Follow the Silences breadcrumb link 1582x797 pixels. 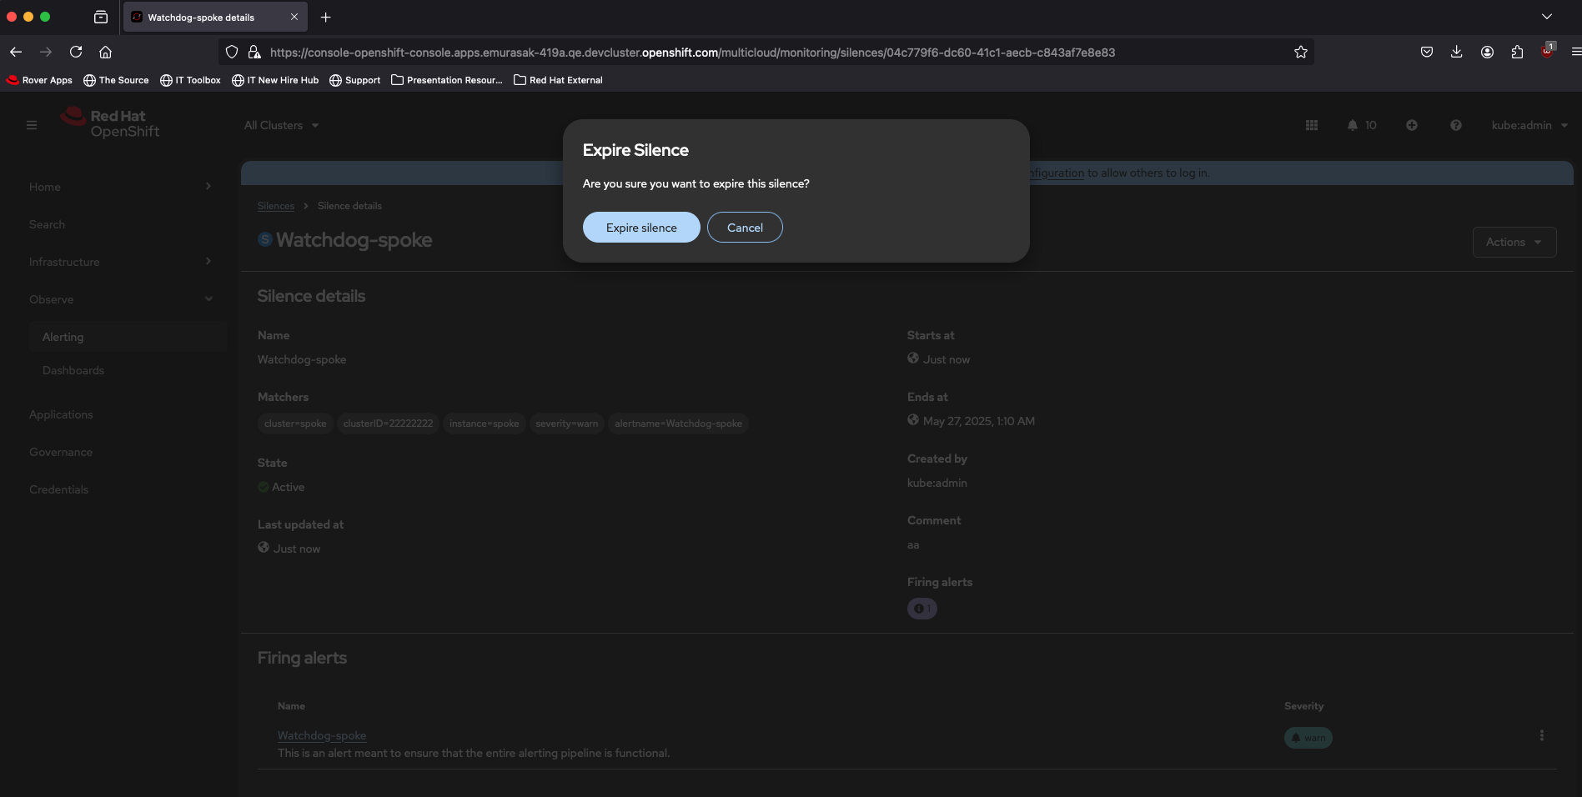(x=276, y=206)
